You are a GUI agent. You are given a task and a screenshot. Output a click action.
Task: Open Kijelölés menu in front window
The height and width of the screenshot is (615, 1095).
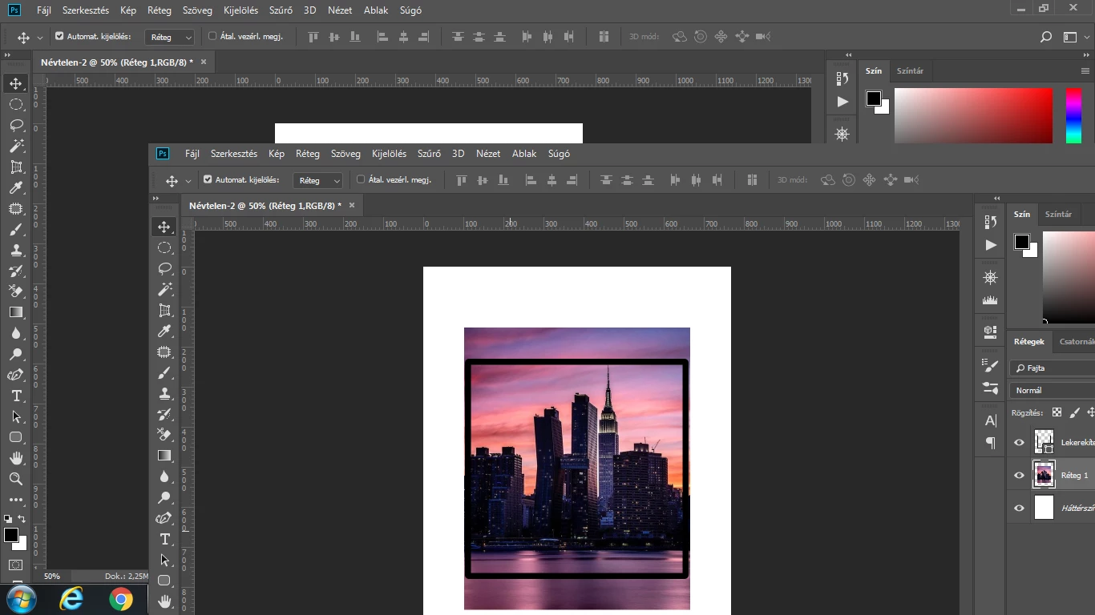click(x=389, y=154)
